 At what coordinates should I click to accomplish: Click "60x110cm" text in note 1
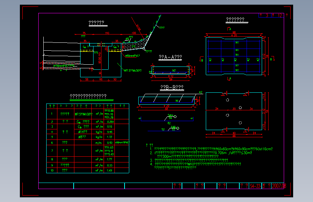(x=263, y=149)
